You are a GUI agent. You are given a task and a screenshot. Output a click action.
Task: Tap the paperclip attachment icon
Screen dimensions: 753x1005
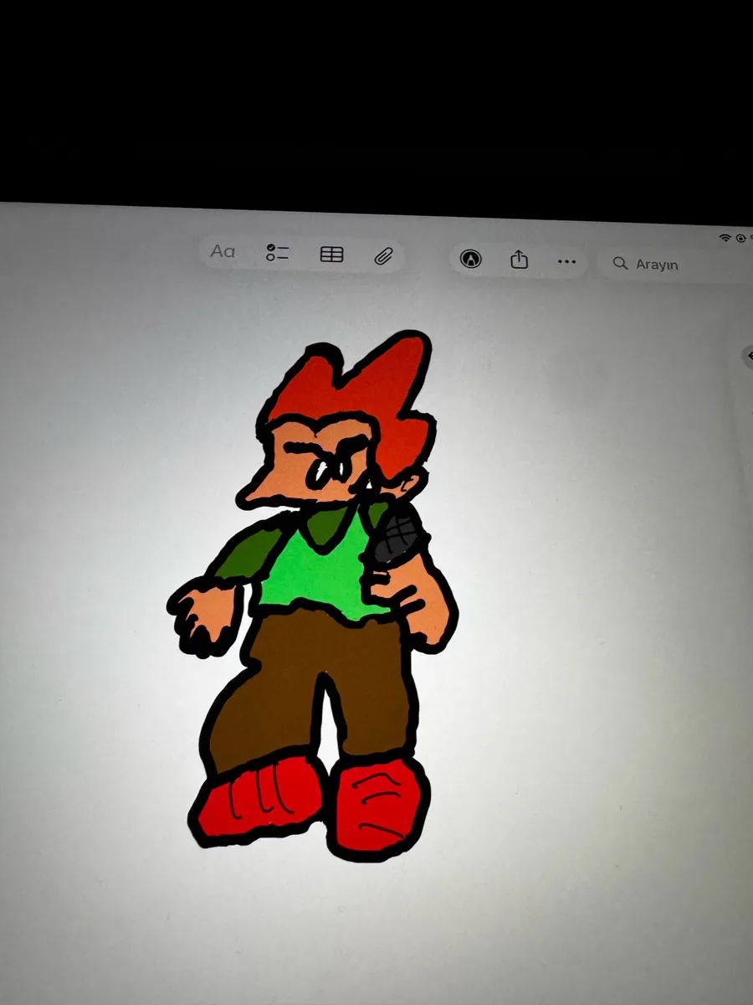[x=384, y=256]
